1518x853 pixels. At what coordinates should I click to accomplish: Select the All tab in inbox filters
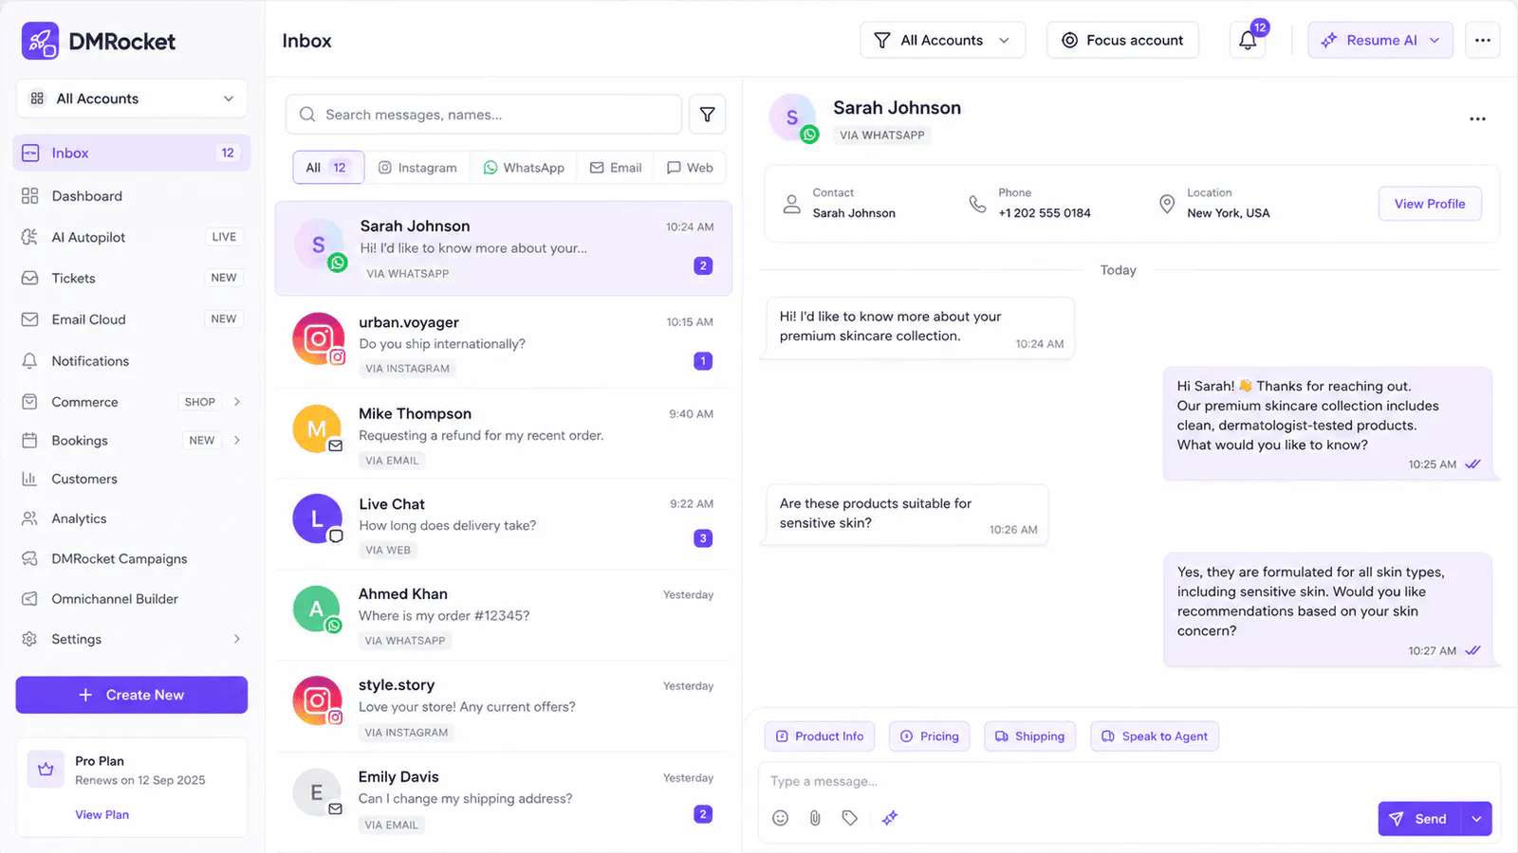(328, 168)
